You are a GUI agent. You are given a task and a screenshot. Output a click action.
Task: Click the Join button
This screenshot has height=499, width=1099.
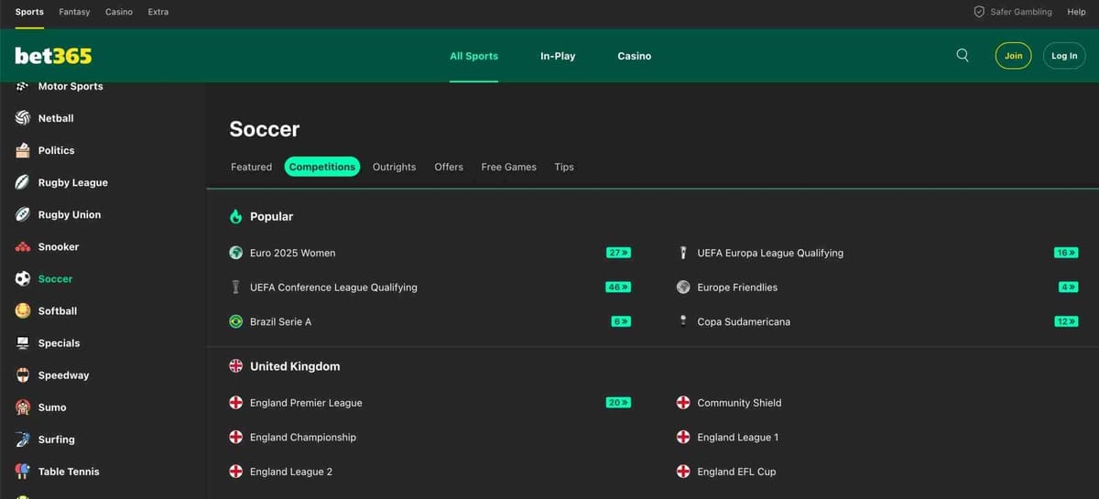coord(1013,56)
